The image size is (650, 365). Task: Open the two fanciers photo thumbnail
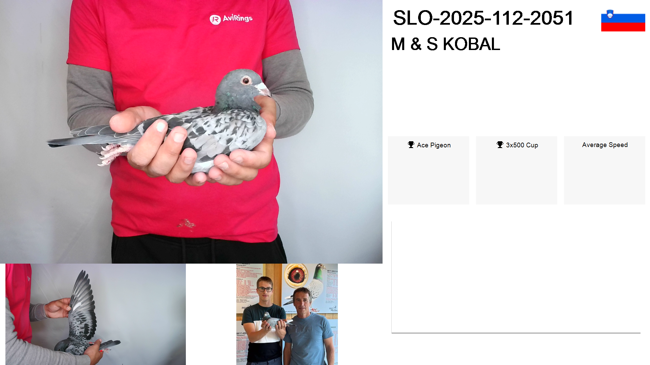tap(287, 314)
